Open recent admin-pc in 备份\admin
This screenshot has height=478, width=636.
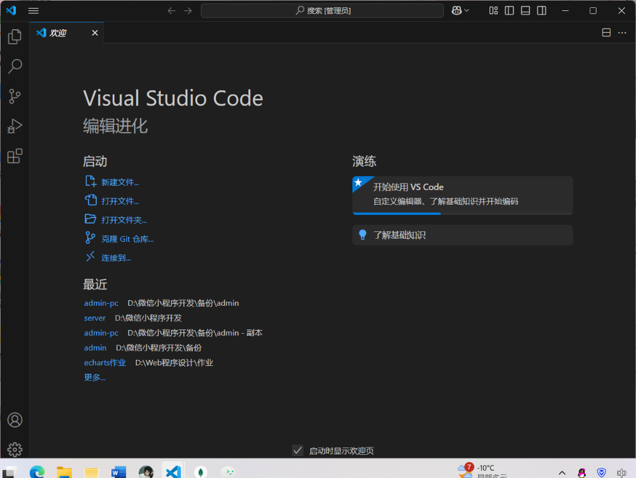[x=101, y=303]
